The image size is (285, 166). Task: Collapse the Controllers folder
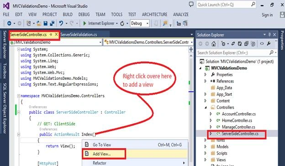tap(206, 108)
